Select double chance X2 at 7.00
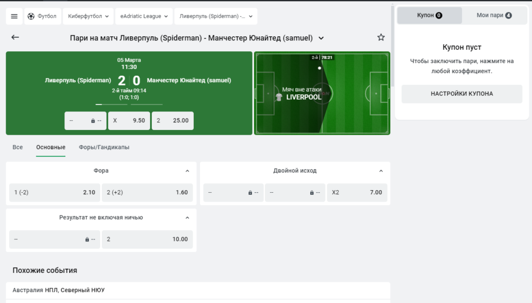This screenshot has width=532, height=303. [x=357, y=193]
